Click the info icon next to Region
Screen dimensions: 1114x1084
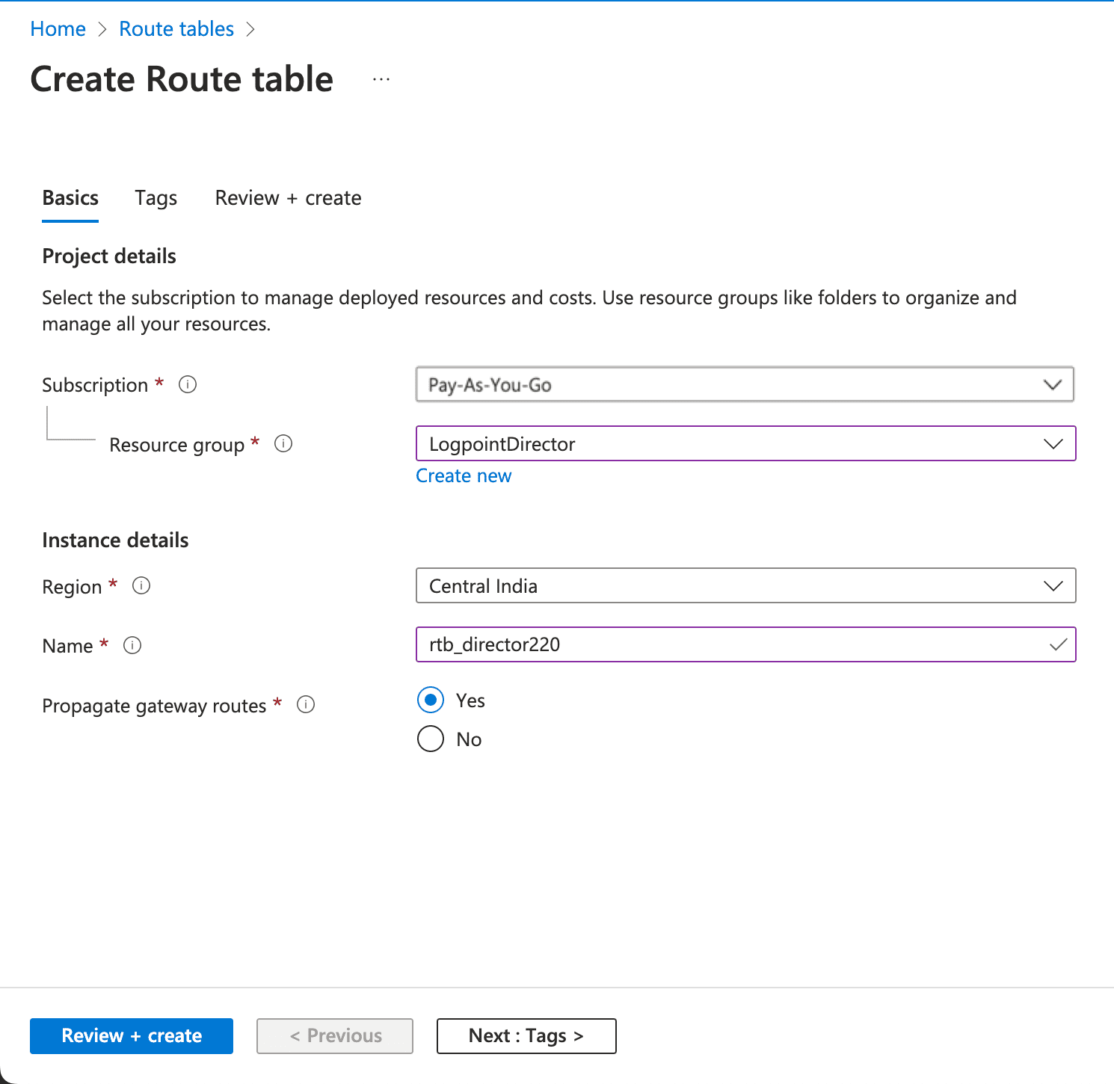[x=141, y=586]
